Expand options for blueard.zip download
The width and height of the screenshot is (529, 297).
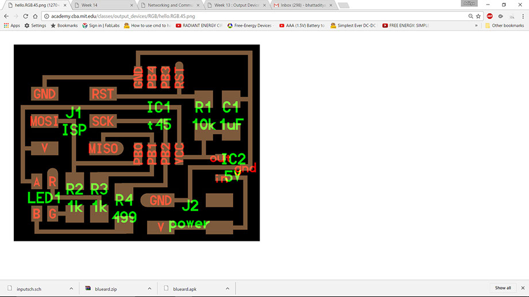pos(149,288)
